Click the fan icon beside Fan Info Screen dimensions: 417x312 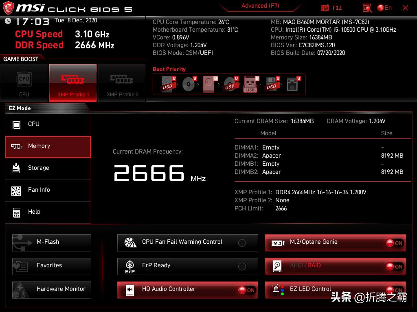tap(16, 191)
